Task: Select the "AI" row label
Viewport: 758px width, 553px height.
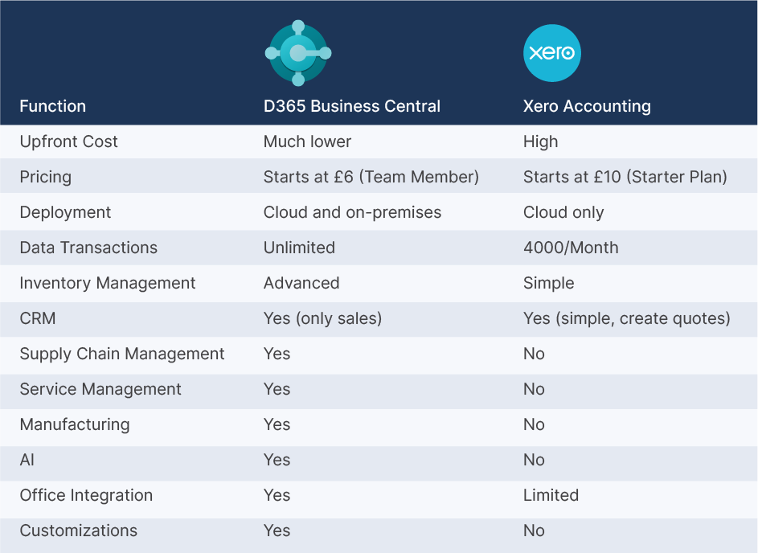Action: (x=27, y=460)
